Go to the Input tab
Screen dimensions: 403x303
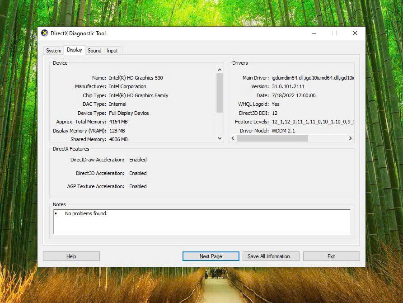112,51
